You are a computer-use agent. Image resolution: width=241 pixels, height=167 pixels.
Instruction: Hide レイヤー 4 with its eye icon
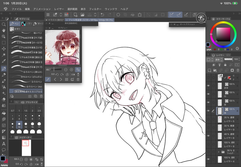(x=208, y=159)
